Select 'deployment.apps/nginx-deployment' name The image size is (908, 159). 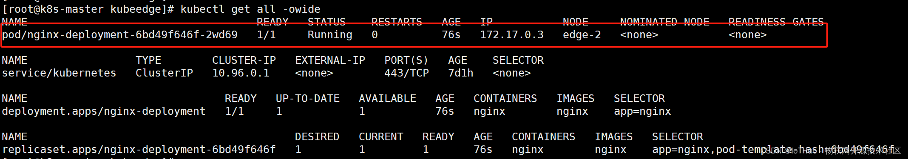[x=104, y=111]
